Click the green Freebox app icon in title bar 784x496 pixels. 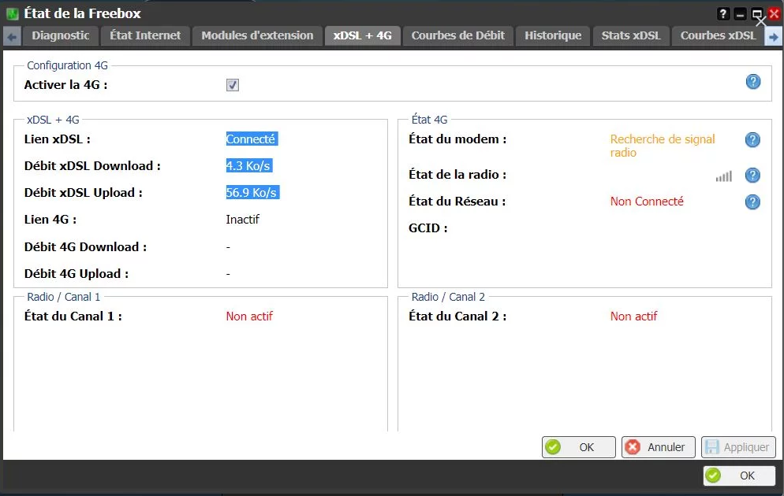point(12,13)
